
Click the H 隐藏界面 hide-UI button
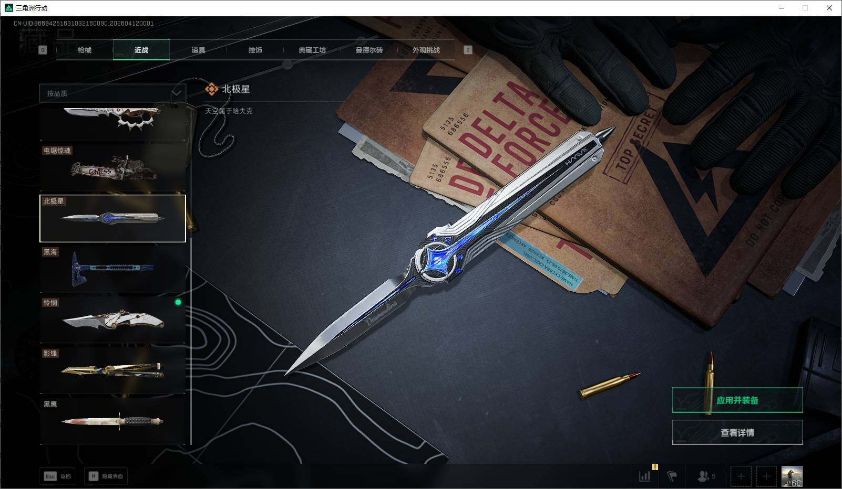(106, 476)
